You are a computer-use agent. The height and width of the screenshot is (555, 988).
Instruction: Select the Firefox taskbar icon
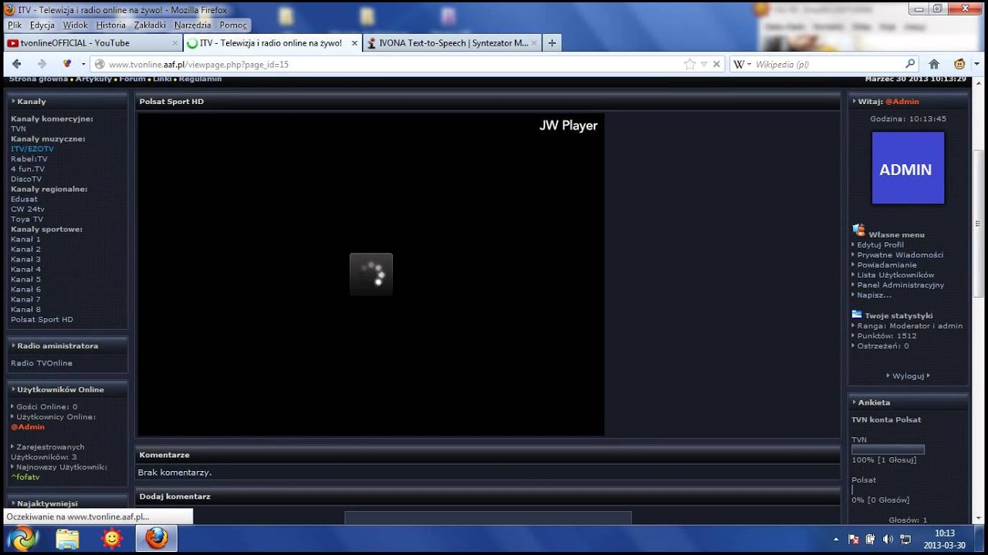[157, 538]
